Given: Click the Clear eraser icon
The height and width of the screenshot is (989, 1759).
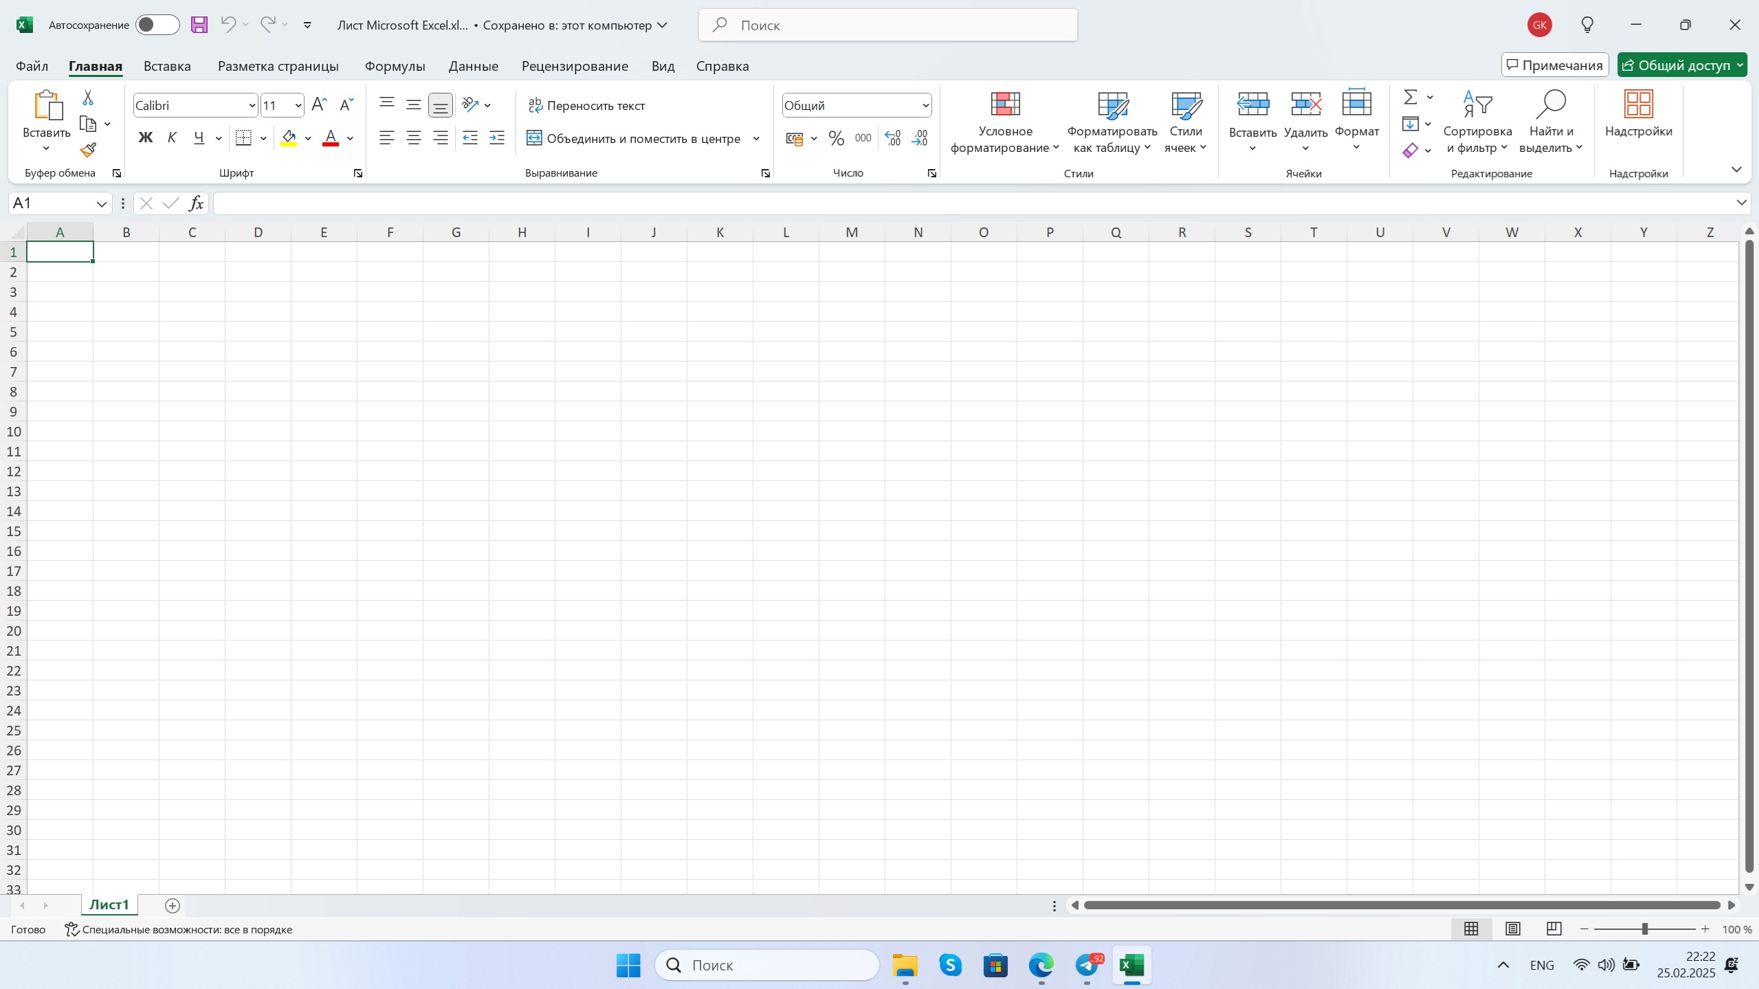Looking at the screenshot, I should tap(1410, 151).
